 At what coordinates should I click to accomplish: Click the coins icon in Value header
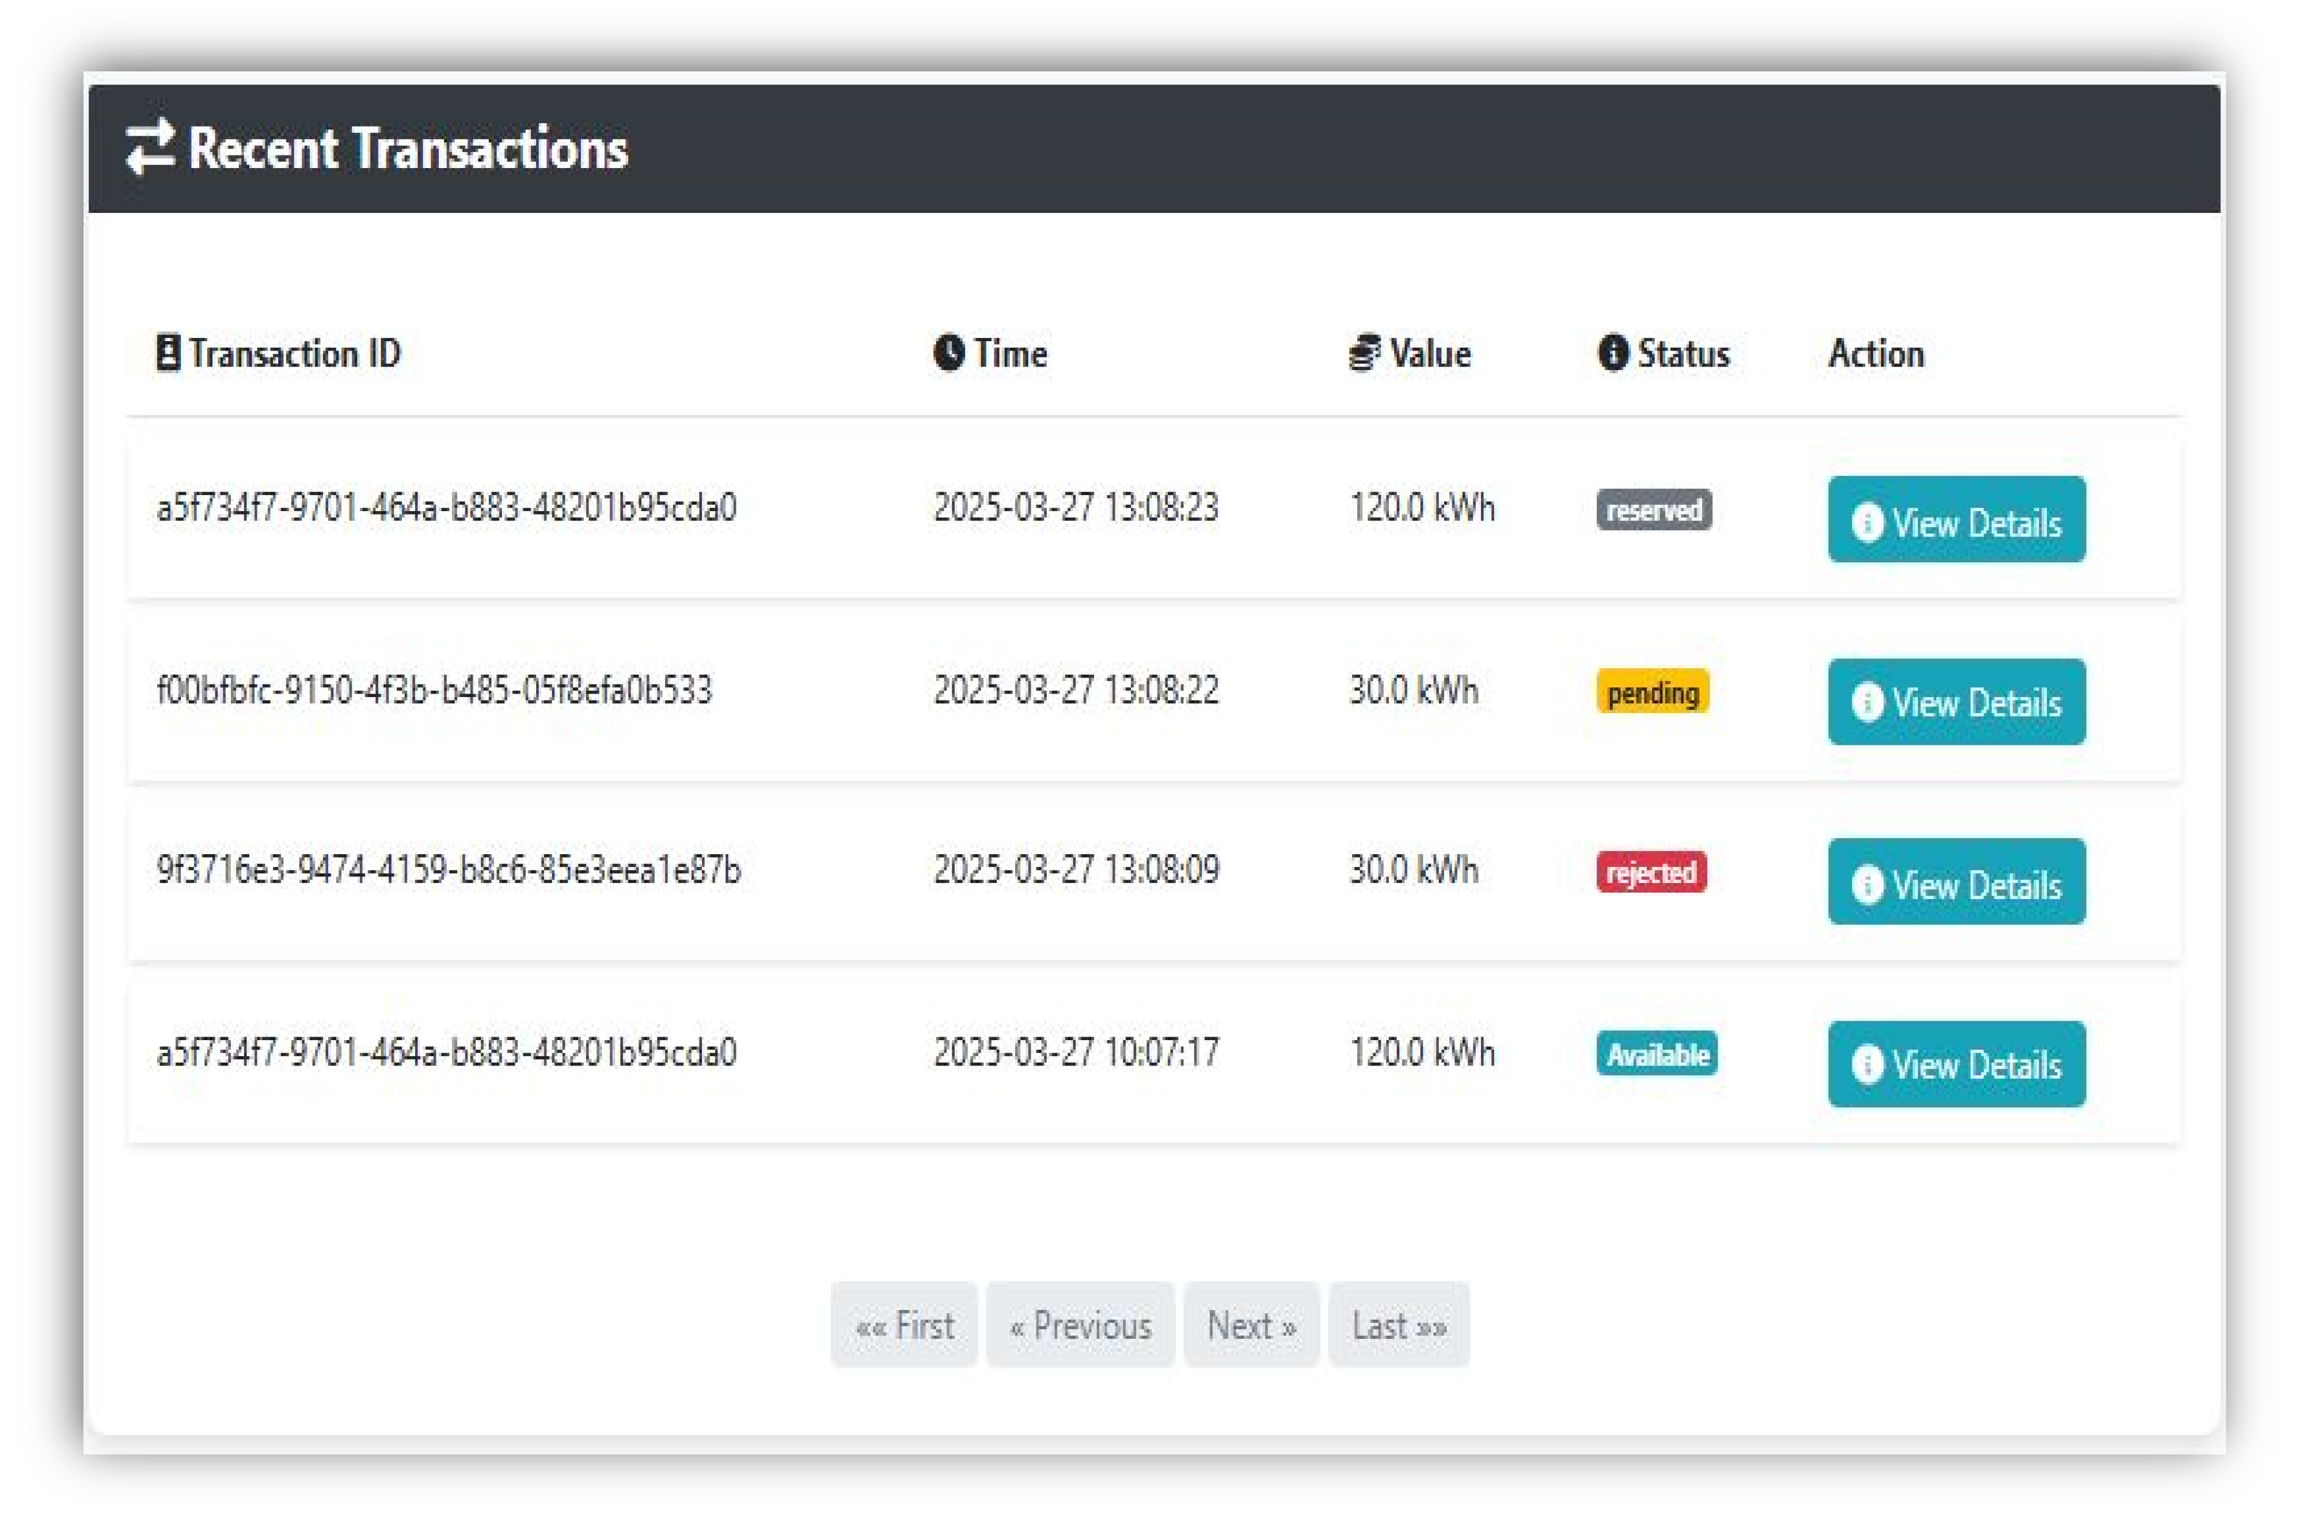click(x=1365, y=353)
